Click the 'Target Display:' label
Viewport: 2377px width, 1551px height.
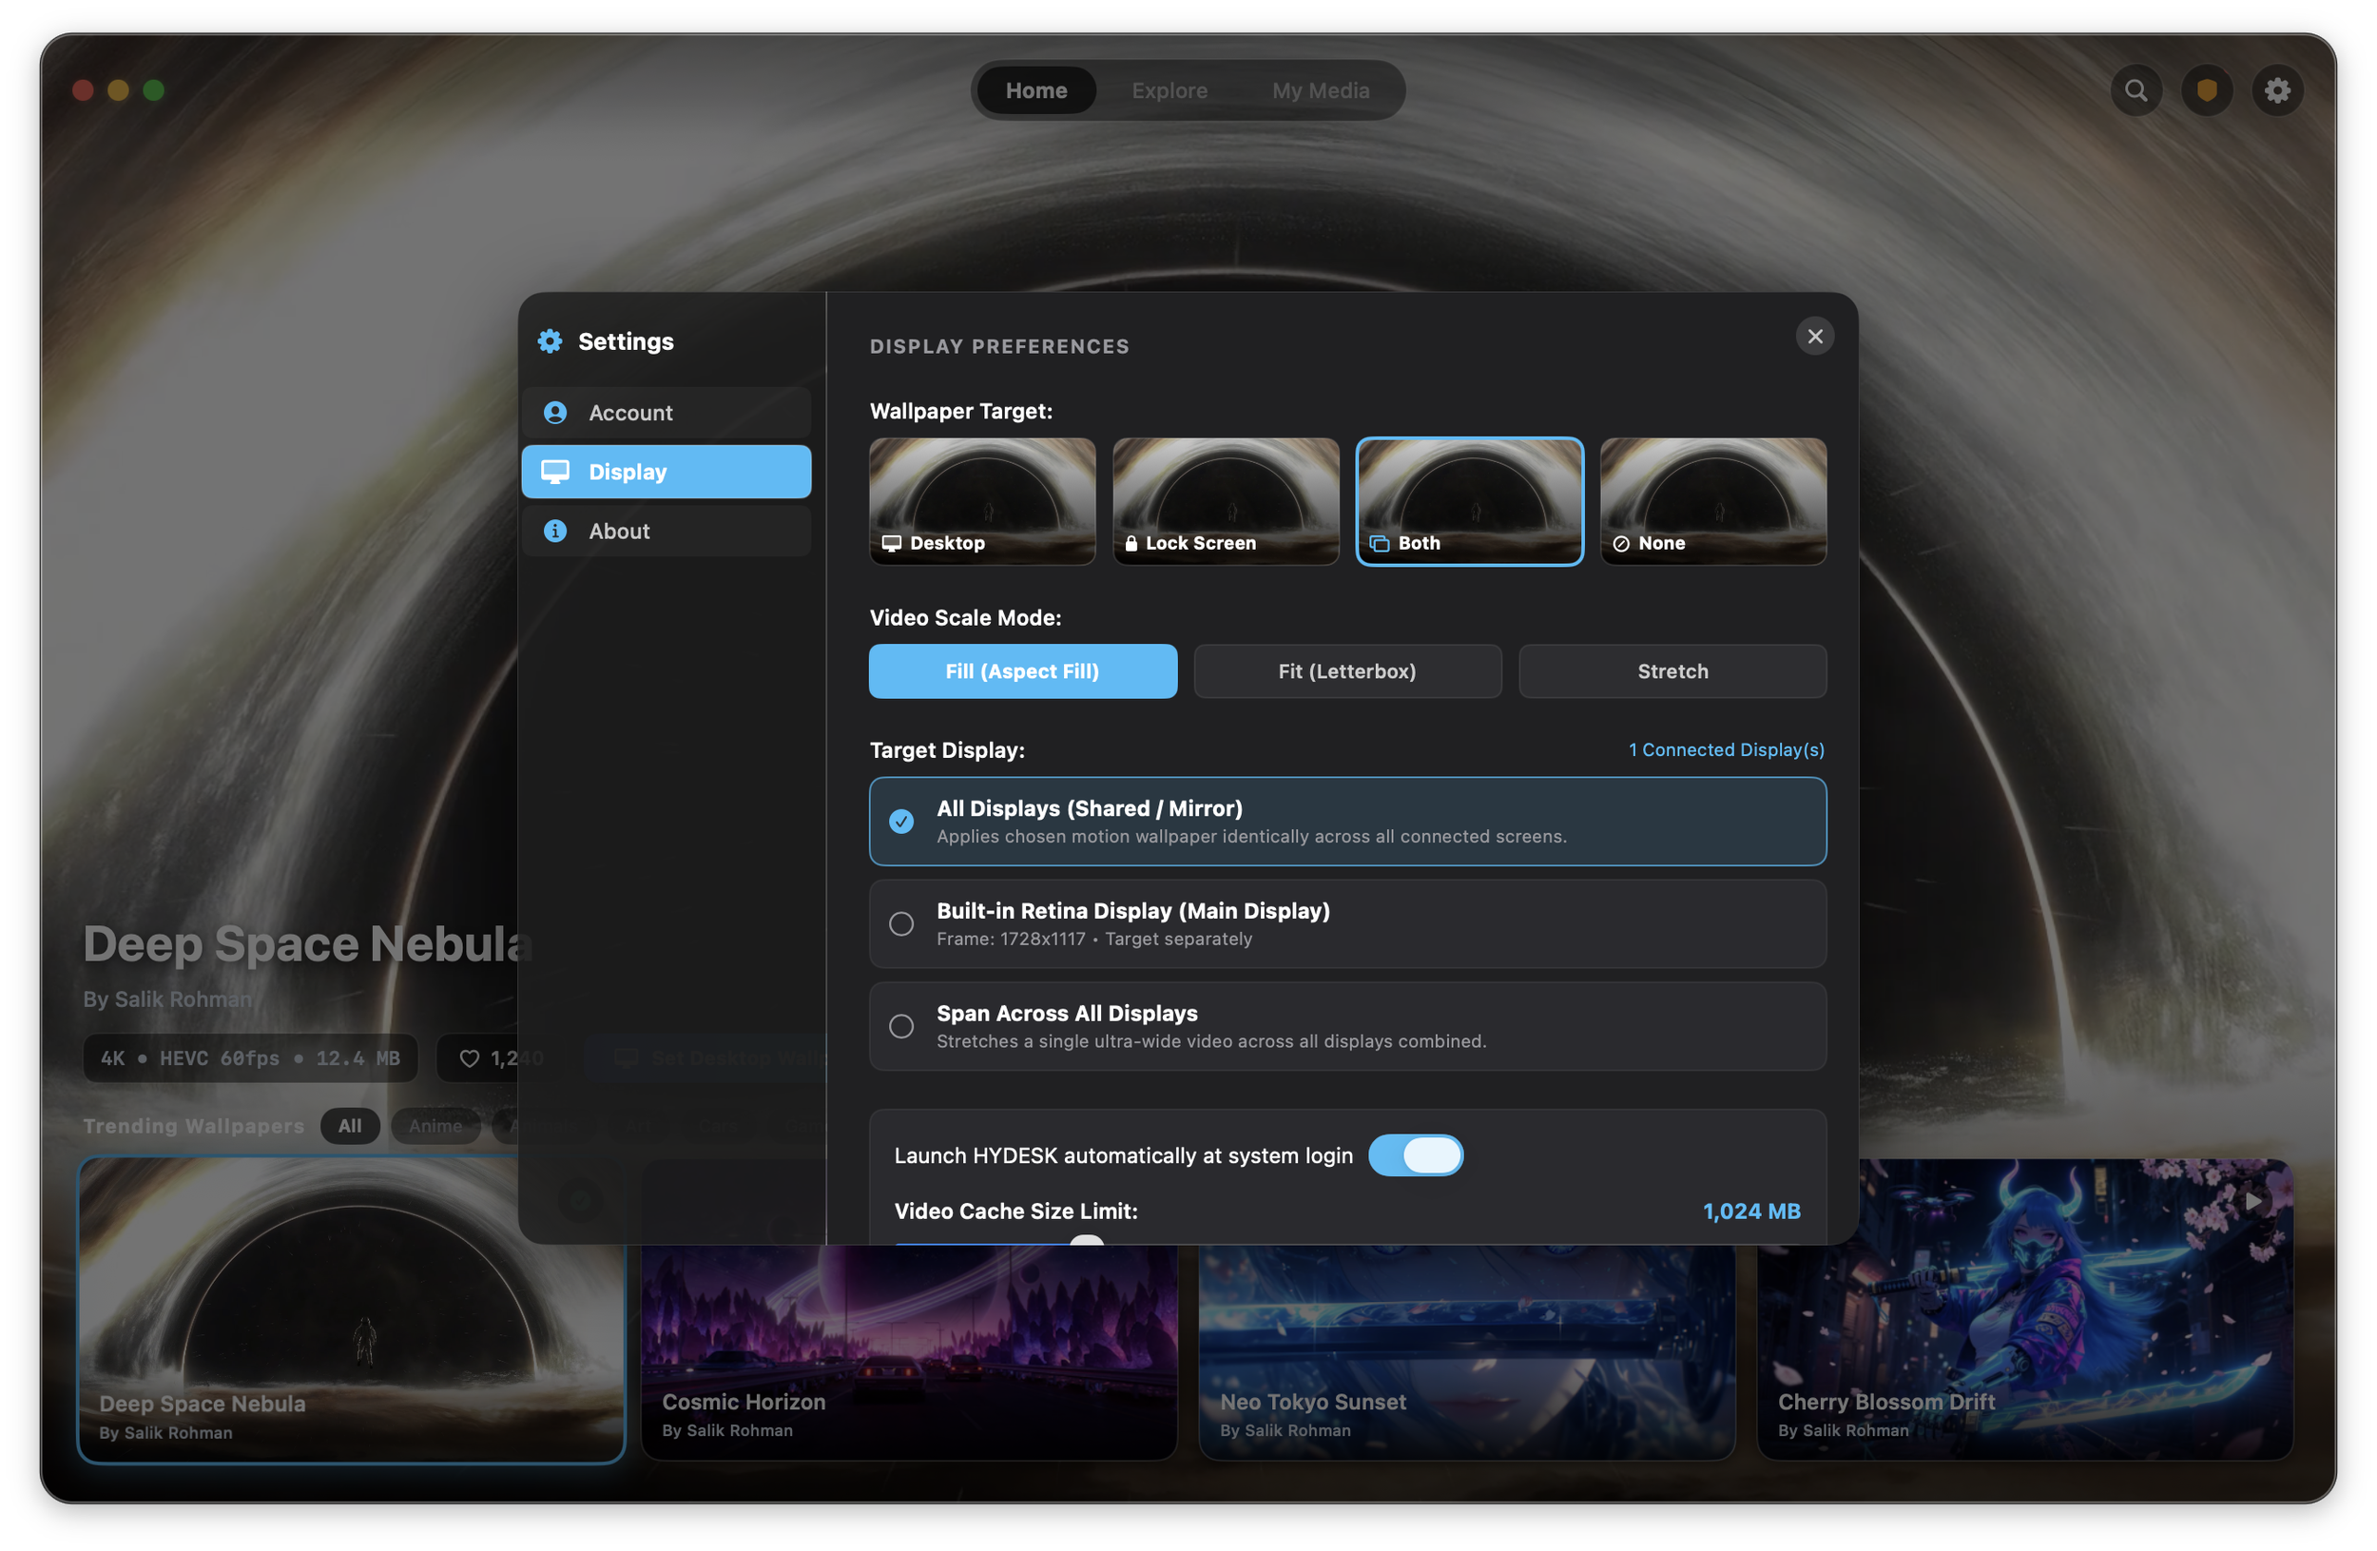[947, 750]
